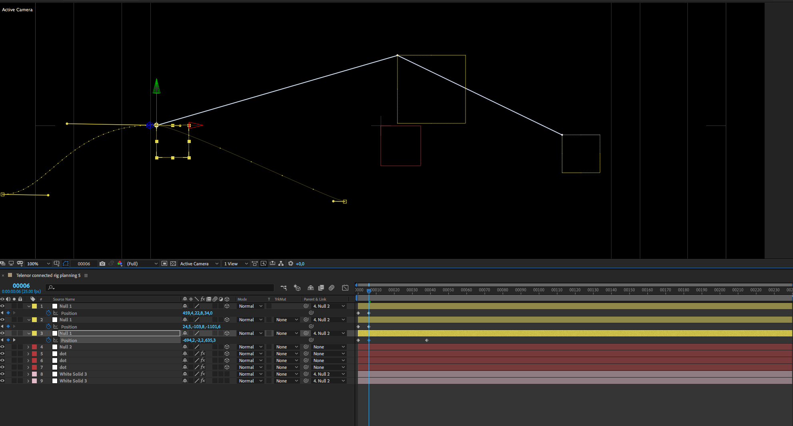Open Parent dropdown for layer 8 White Solid 3
Image resolution: width=793 pixels, height=426 pixels.
tap(329, 374)
